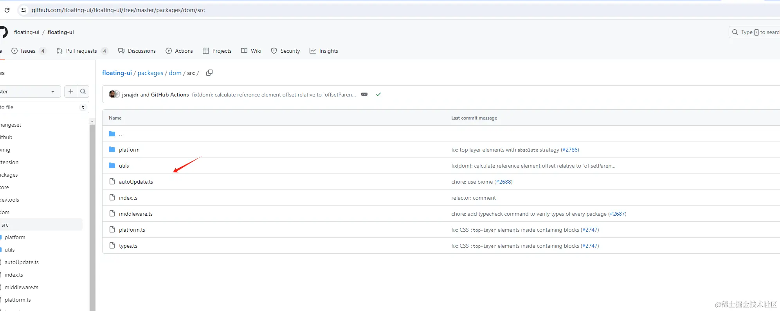Open latest commit message link

pos(274,95)
